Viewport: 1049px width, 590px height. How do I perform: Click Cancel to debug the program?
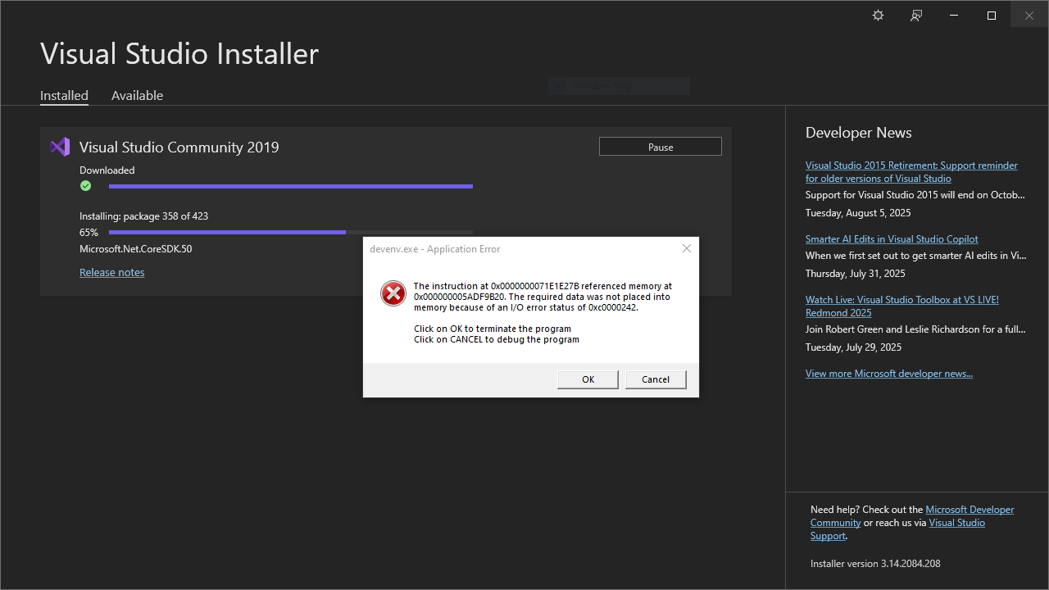click(x=656, y=379)
